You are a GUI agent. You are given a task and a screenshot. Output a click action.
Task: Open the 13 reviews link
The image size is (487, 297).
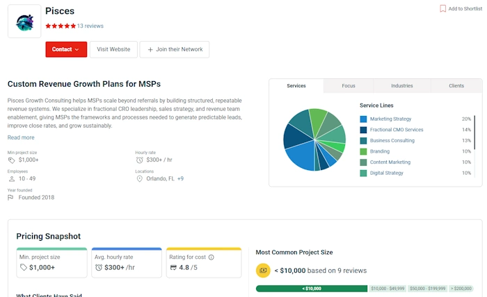[x=90, y=26]
